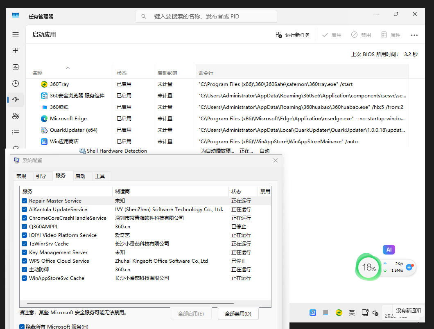
Task: Sort startup apps by the 名称 column header
Action: tap(37, 73)
